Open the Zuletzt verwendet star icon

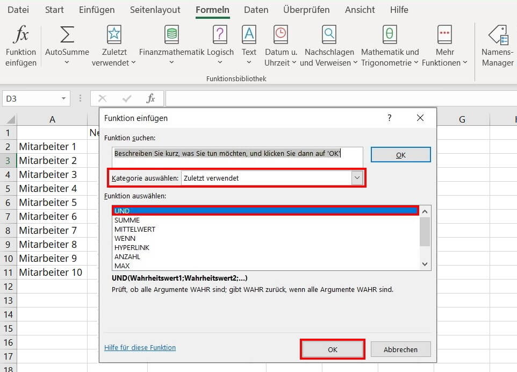[114, 34]
